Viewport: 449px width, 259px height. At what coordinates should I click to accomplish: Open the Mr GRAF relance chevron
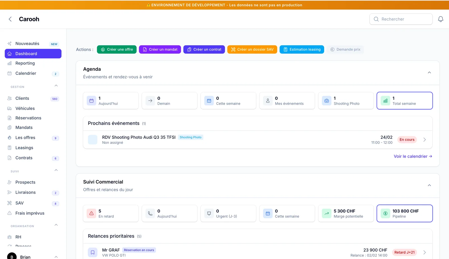coord(425,253)
